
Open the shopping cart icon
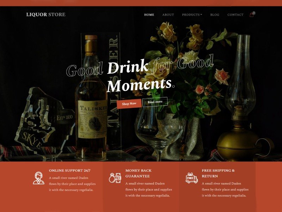coord(251,15)
